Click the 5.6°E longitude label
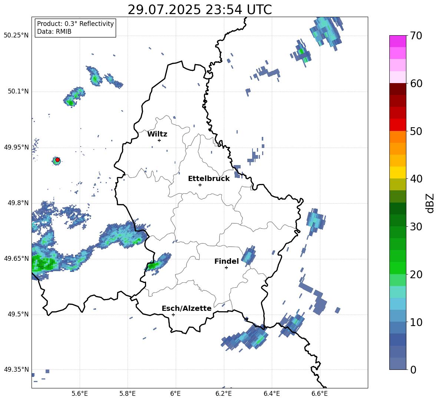Image resolution: width=439 pixels, height=401 pixels. coord(80,394)
